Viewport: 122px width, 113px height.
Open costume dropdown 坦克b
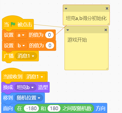coord(25,87)
